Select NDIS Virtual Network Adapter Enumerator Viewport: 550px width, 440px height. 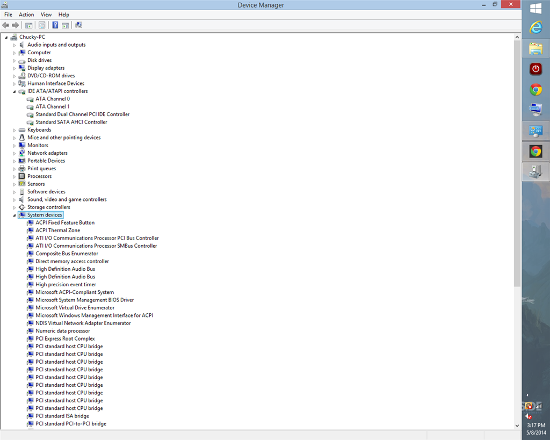[x=83, y=323]
